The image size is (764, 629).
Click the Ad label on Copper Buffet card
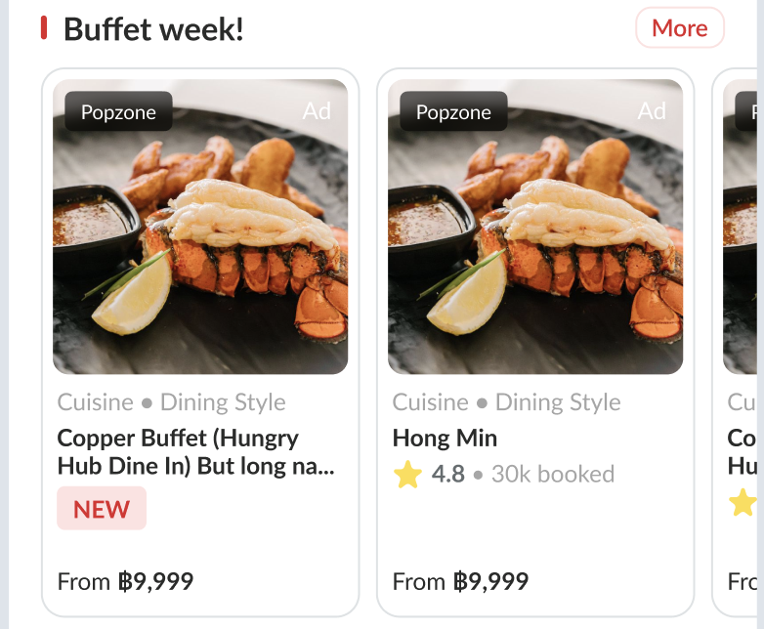click(317, 111)
